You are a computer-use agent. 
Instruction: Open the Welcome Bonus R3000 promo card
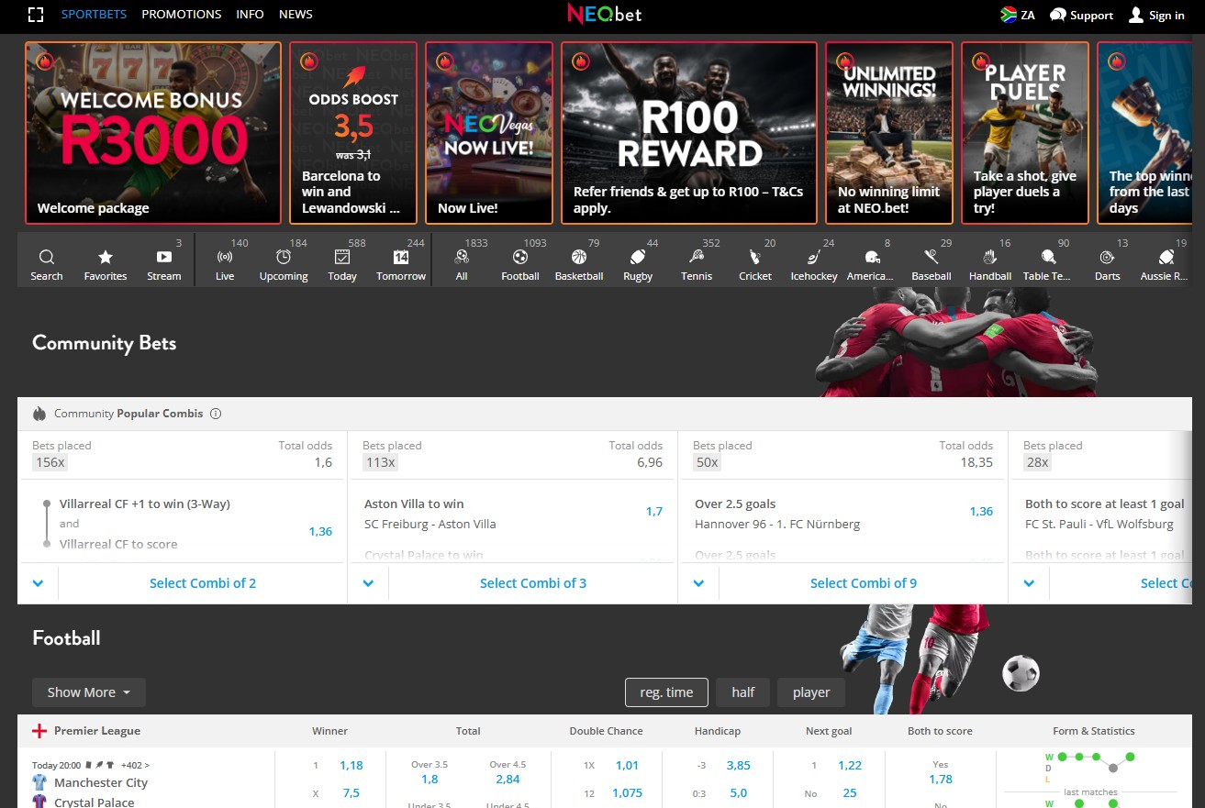[153, 133]
